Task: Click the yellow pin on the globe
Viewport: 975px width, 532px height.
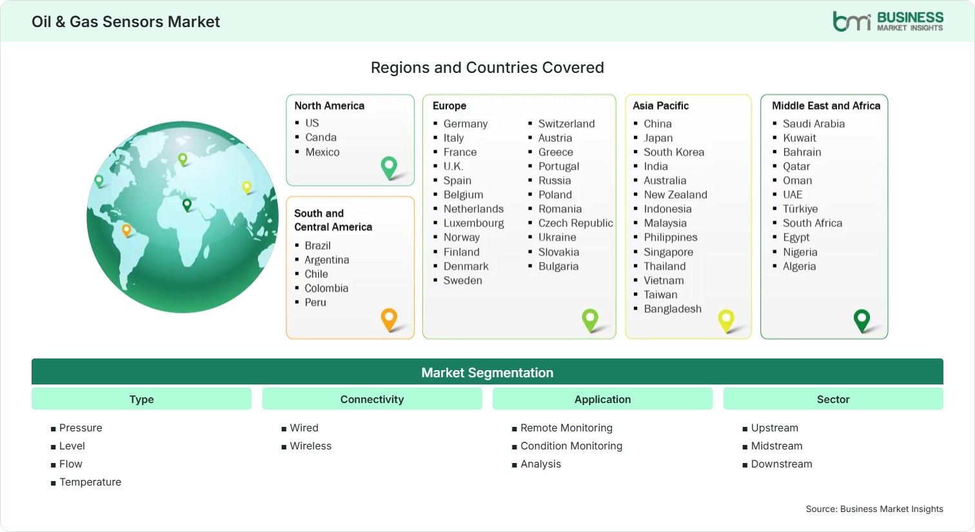Action: point(246,188)
